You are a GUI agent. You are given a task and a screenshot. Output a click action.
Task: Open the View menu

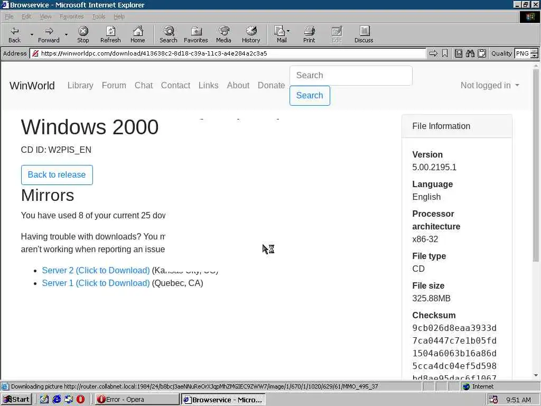click(45, 16)
